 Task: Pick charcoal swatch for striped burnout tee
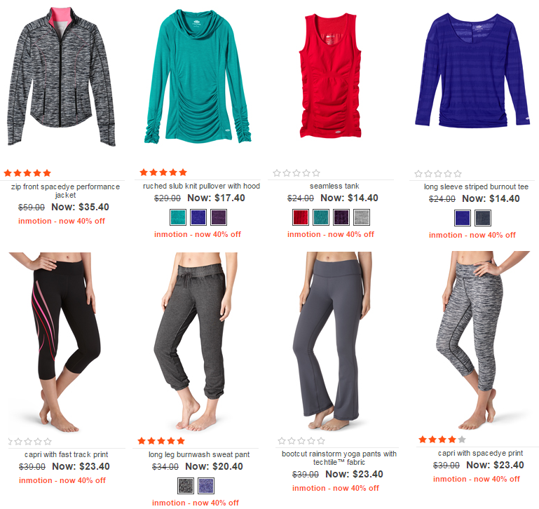483,218
